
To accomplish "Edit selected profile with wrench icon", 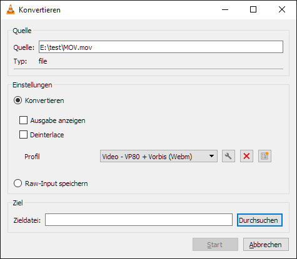I will point(228,156).
